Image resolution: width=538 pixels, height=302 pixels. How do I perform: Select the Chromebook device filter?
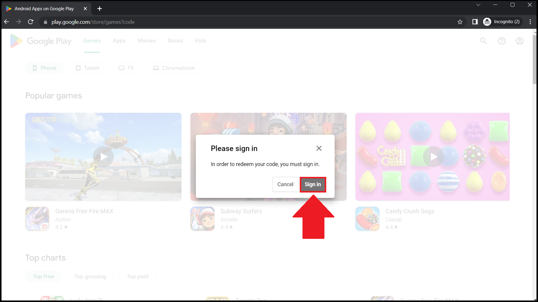175,68
